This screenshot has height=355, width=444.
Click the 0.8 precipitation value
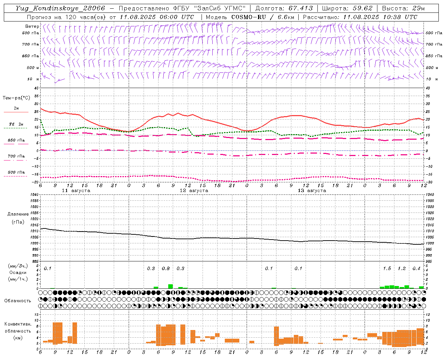click(166, 269)
